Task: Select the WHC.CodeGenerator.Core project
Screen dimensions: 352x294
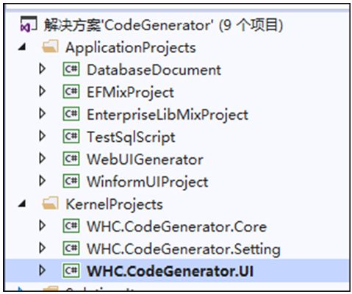Action: [176, 226]
